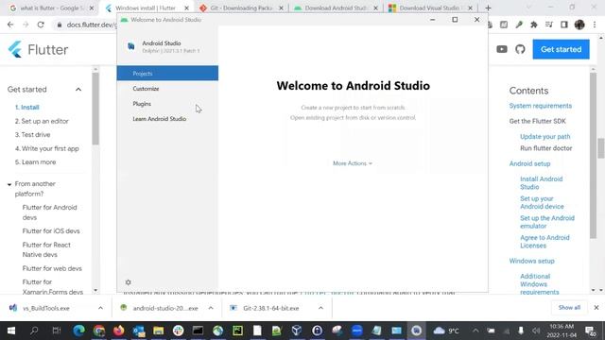Viewport: 605px width, 340px height.
Task: Select the Plugins tab in Android Studio
Action: 167,104
